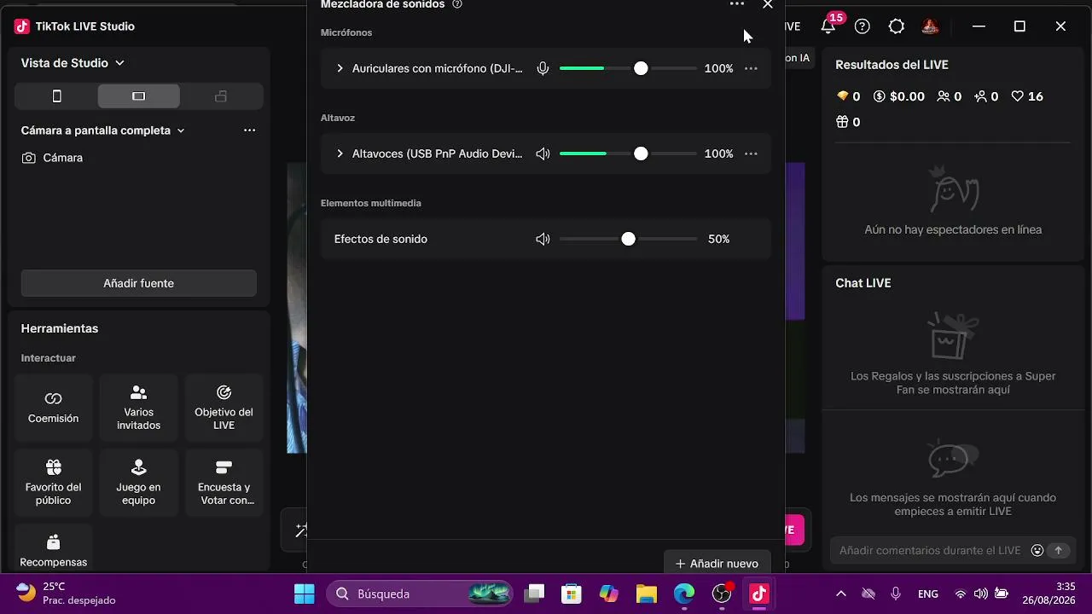Open Microsoft Store from the taskbar
The width and height of the screenshot is (1092, 614).
pyautogui.click(x=572, y=594)
